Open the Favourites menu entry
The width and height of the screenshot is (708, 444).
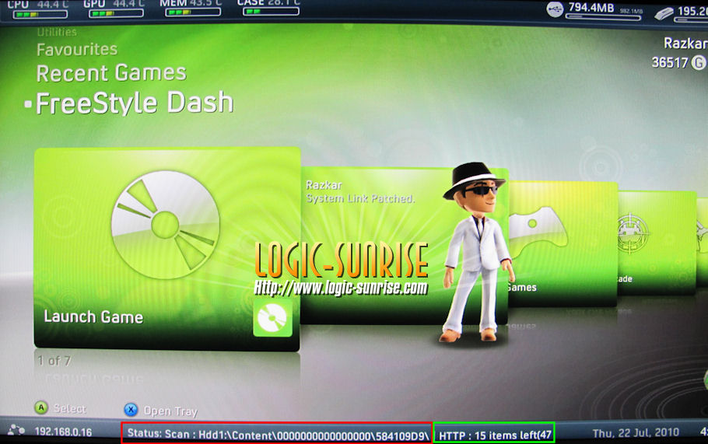pos(77,49)
